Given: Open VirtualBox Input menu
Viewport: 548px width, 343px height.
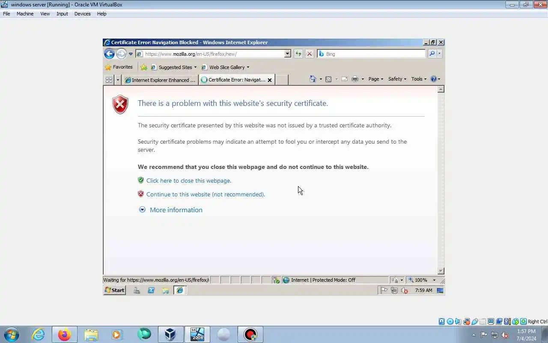Looking at the screenshot, I should [62, 14].
